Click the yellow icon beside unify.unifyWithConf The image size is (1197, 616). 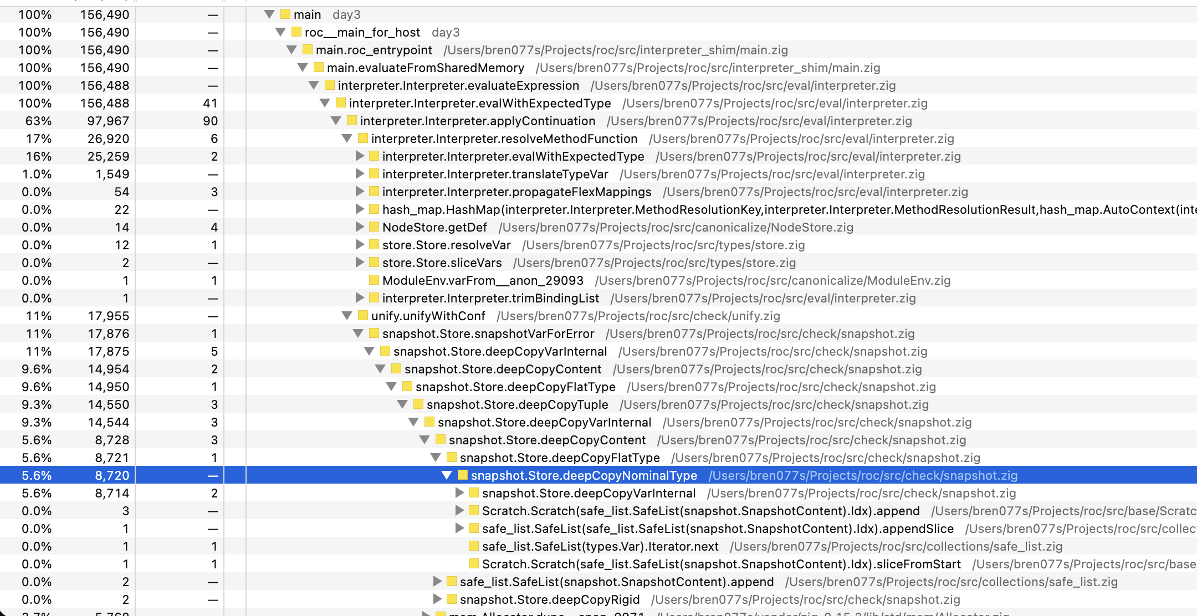(x=363, y=316)
